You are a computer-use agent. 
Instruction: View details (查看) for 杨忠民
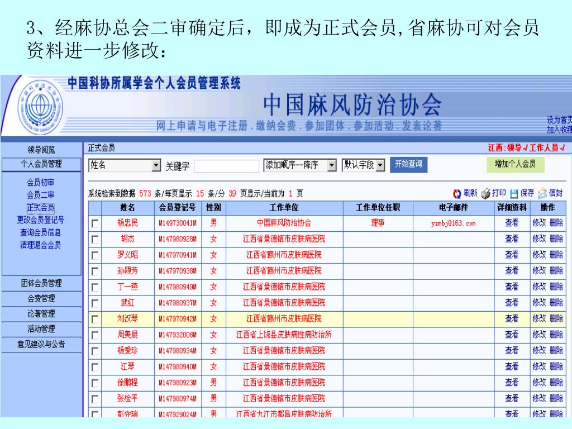click(x=512, y=223)
